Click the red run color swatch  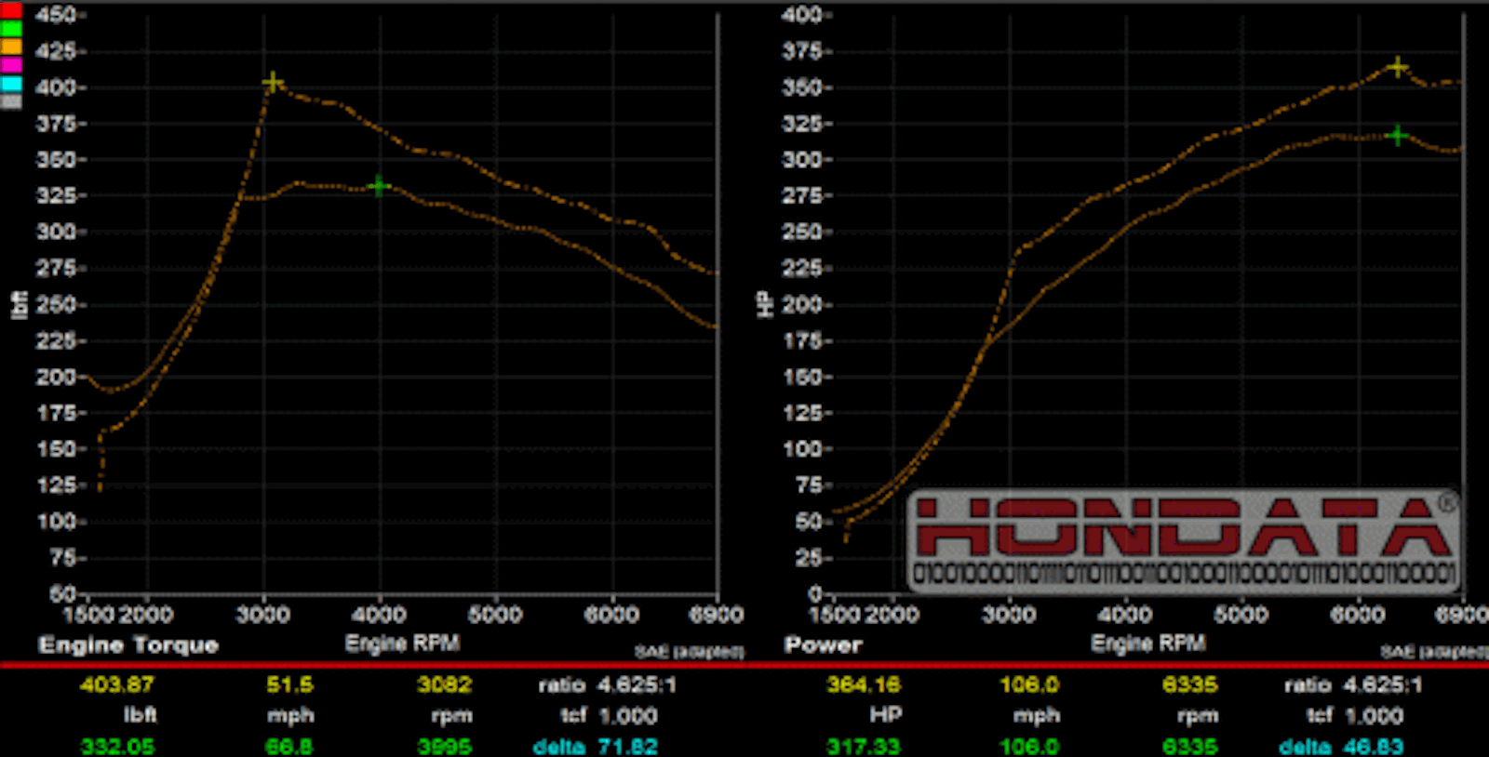[11, 11]
